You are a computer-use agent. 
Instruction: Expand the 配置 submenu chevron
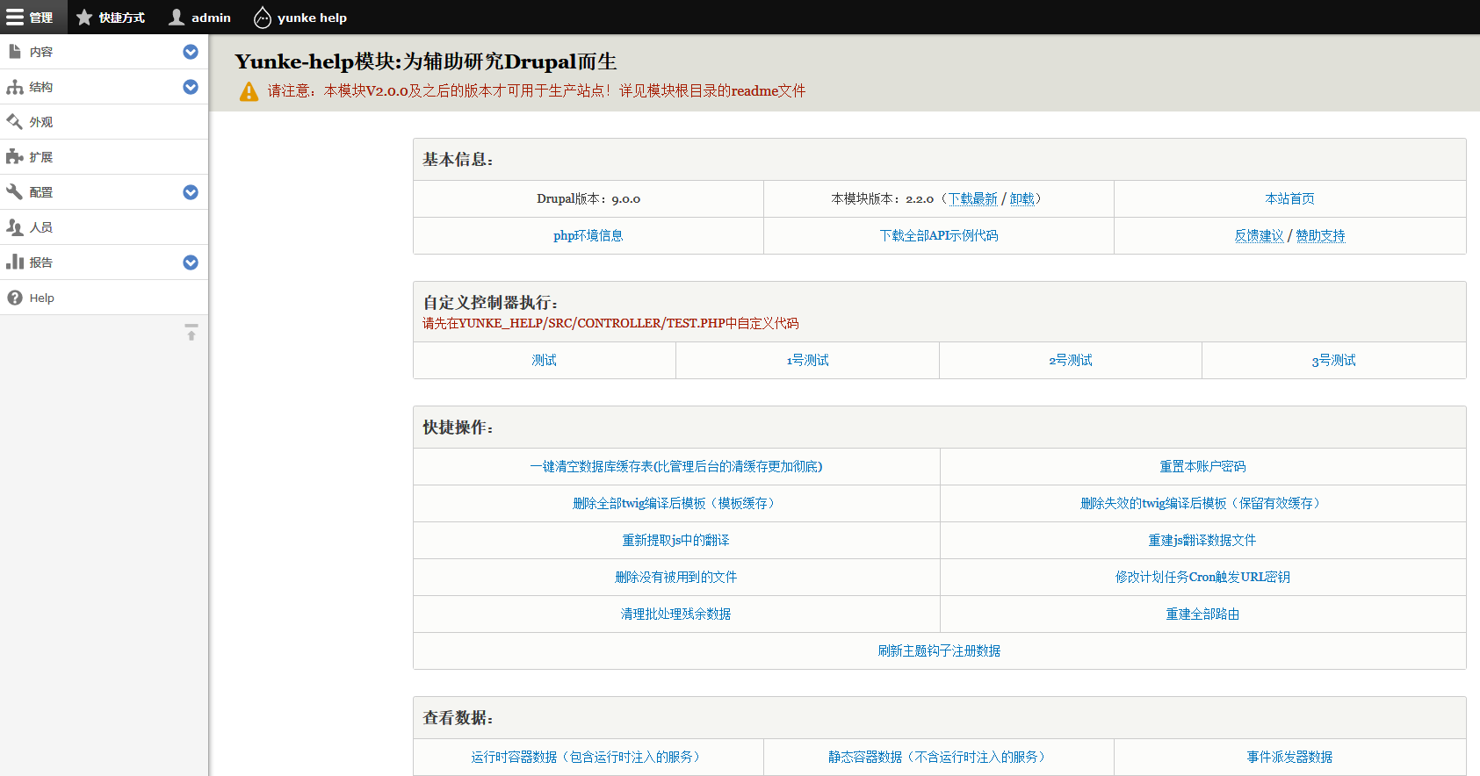click(x=191, y=192)
